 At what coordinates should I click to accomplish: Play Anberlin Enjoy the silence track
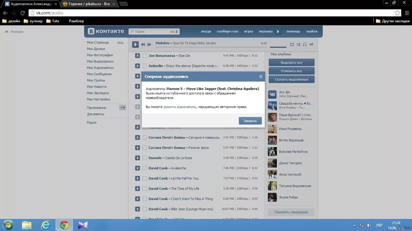click(138, 66)
